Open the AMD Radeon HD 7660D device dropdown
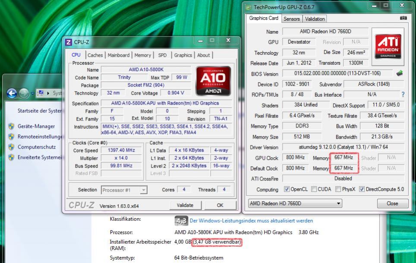Viewport: 416px width, 263px height. click(295, 203)
